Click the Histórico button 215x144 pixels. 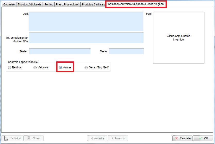point(12,138)
